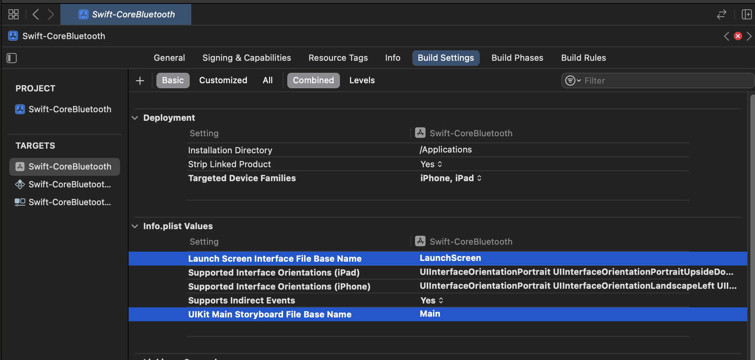Collapse the Info.plist Values section
The image size is (755, 360).
pyautogui.click(x=135, y=226)
